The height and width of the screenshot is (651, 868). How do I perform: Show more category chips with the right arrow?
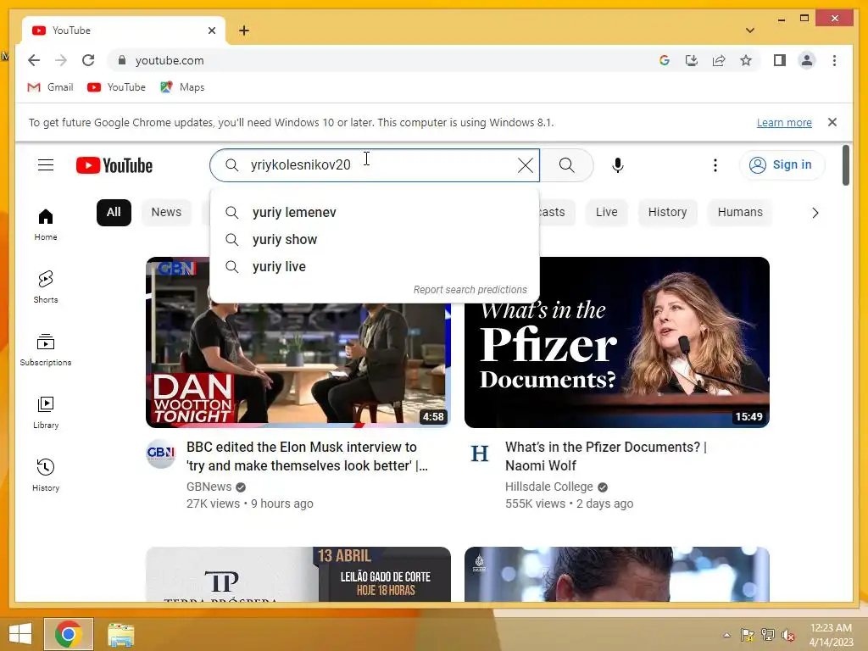pos(815,213)
